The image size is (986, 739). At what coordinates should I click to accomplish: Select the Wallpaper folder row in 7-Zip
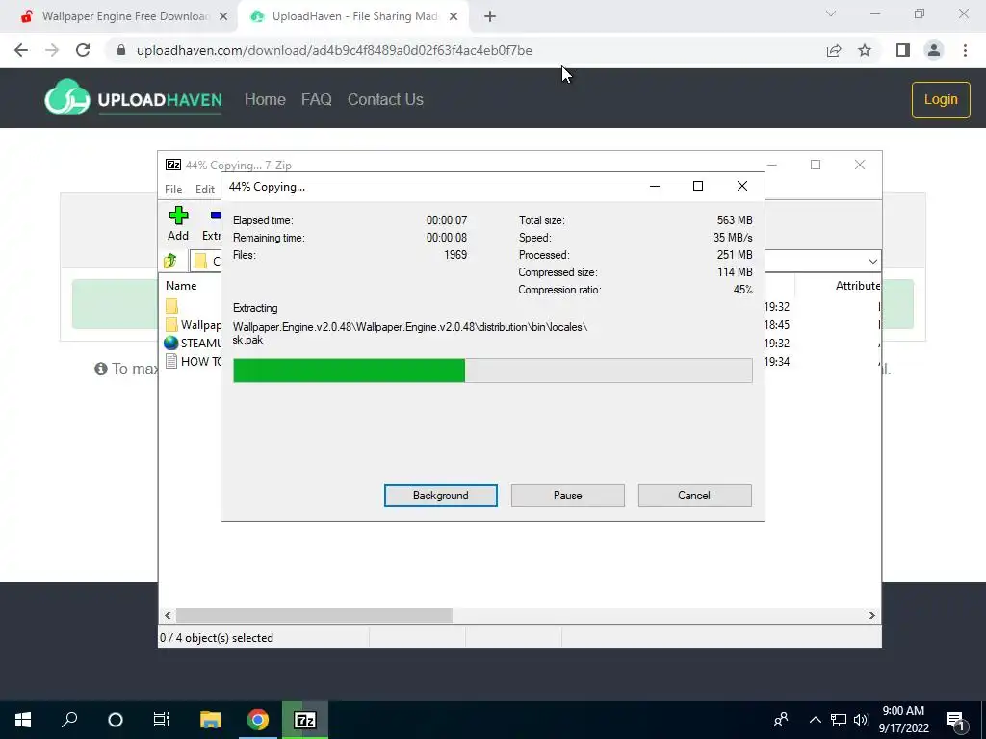pyautogui.click(x=193, y=325)
